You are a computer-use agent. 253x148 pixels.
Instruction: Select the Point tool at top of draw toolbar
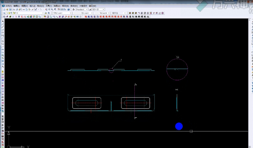coord(3,21)
